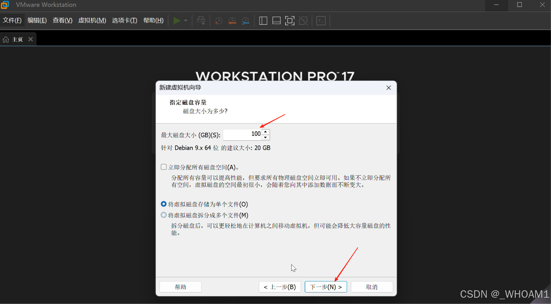Screen dimensions: 551x304
Task: Open the 选项卡(T) menu
Action: click(x=124, y=20)
